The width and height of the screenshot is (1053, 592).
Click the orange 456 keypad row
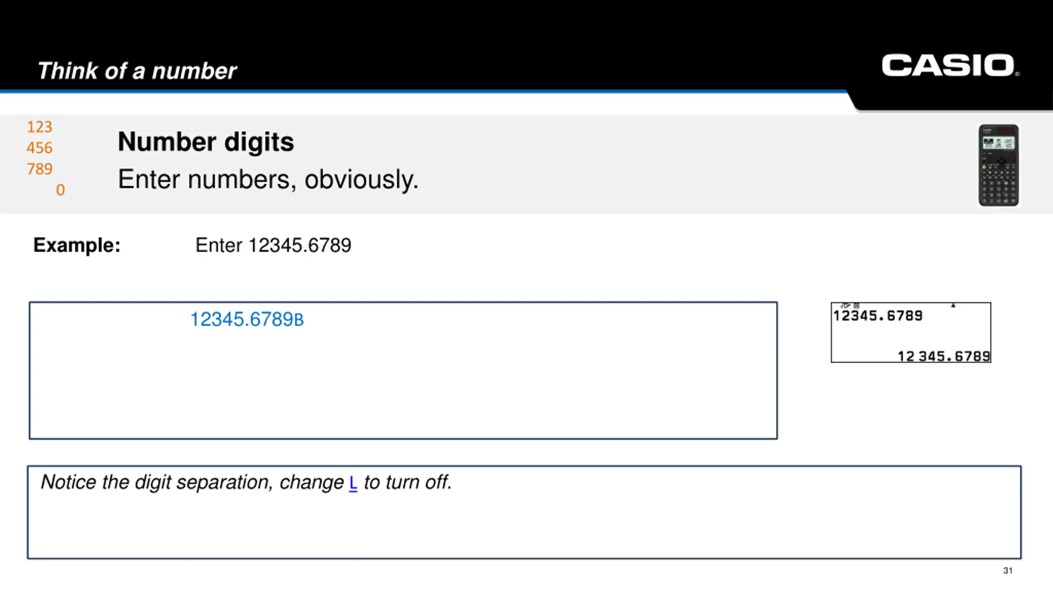[39, 148]
